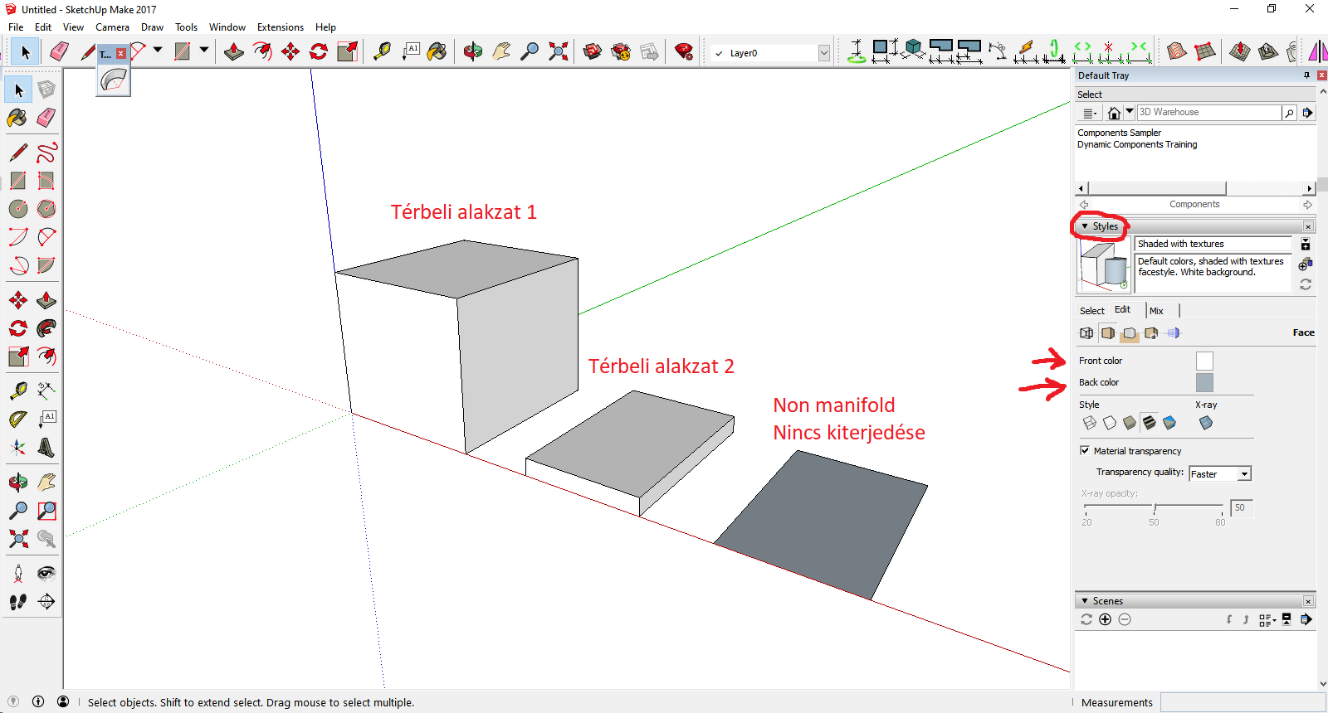Pick the Rotated Rectangle tool
The width and height of the screenshot is (1328, 713).
tap(46, 181)
